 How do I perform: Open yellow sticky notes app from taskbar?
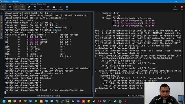pos(89,101)
